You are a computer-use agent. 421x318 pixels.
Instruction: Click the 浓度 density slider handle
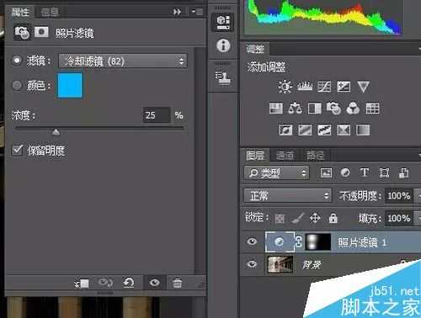56,132
